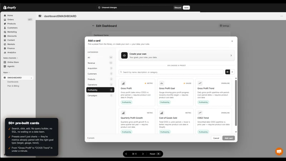Image resolution: width=286 pixels, height=161 pixels.
Task: Open Products in the sidebar
Action: point(11,24)
